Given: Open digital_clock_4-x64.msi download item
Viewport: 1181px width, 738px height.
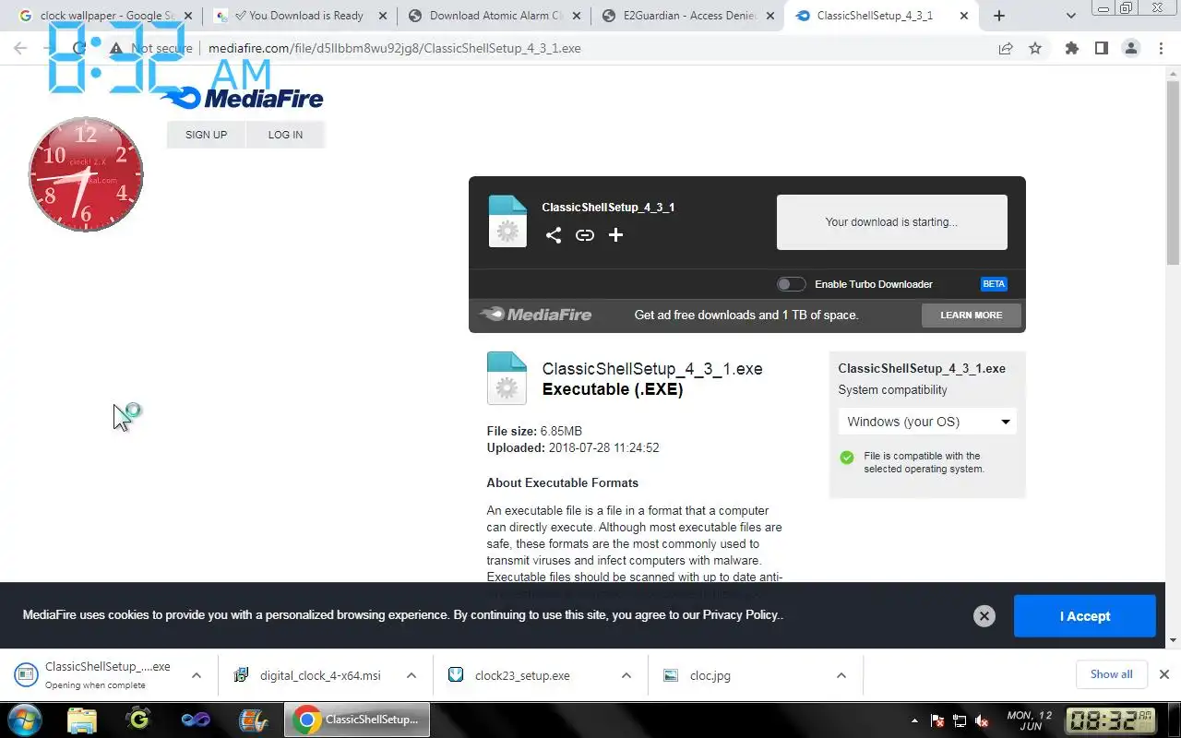Looking at the screenshot, I should (309, 675).
